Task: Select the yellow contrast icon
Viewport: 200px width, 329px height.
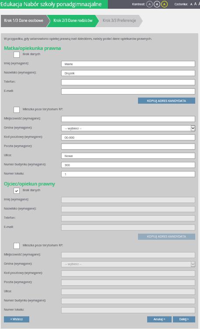Action: [164, 4]
